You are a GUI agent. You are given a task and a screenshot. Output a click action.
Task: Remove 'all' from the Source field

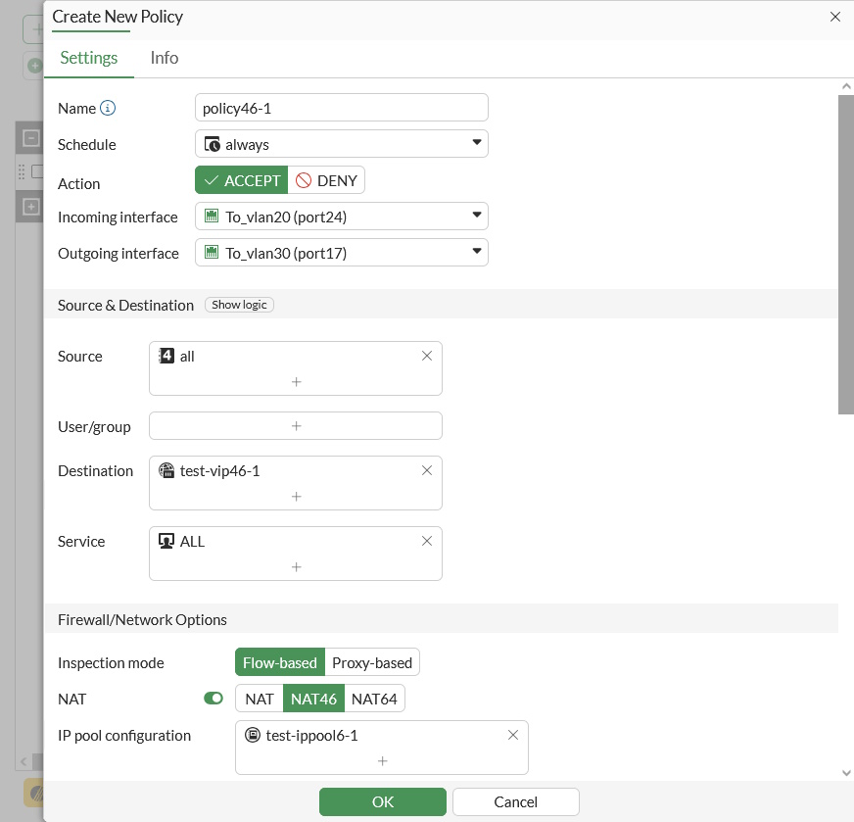[427, 357]
